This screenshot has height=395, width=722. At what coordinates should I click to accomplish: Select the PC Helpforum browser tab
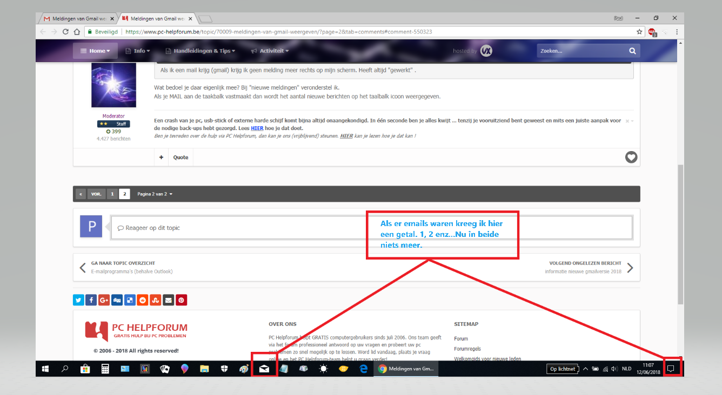click(157, 18)
